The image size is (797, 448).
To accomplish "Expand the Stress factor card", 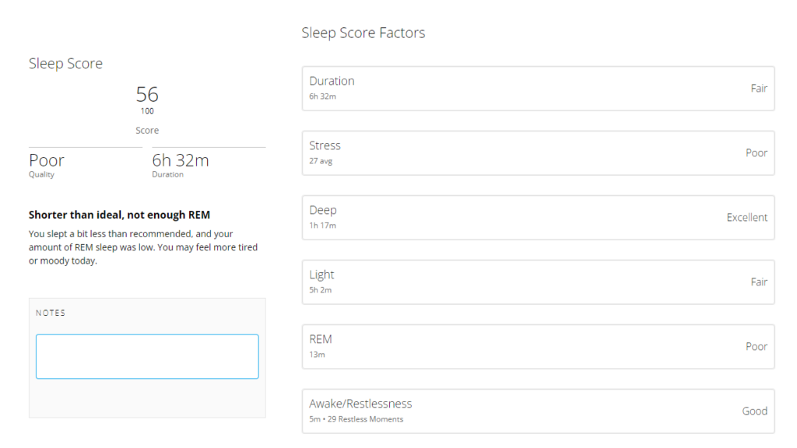I will tap(538, 153).
